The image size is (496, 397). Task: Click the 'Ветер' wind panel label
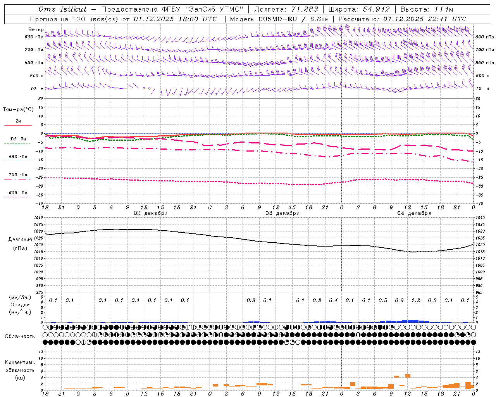point(36,29)
